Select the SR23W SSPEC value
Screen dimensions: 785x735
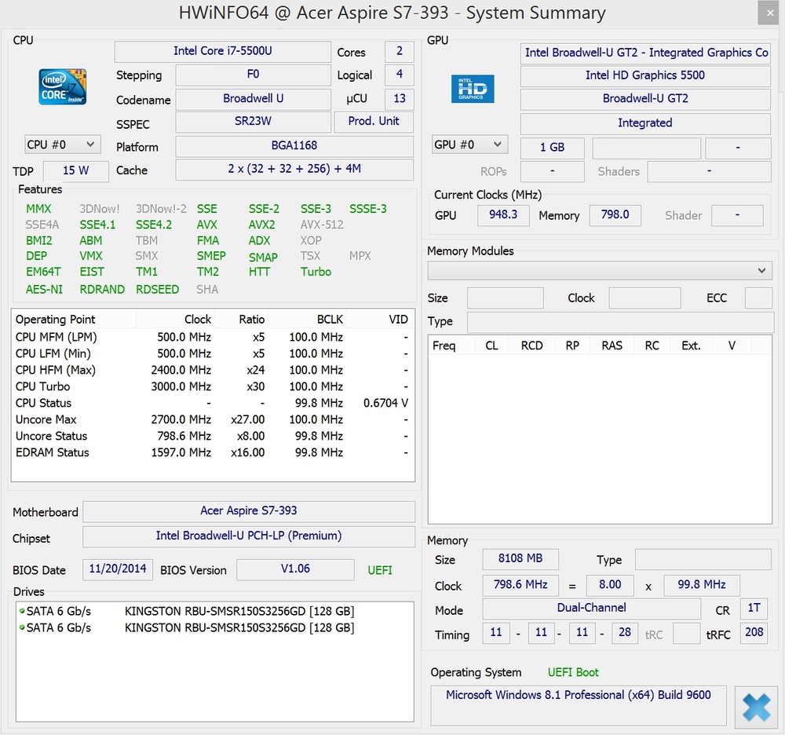(x=253, y=121)
